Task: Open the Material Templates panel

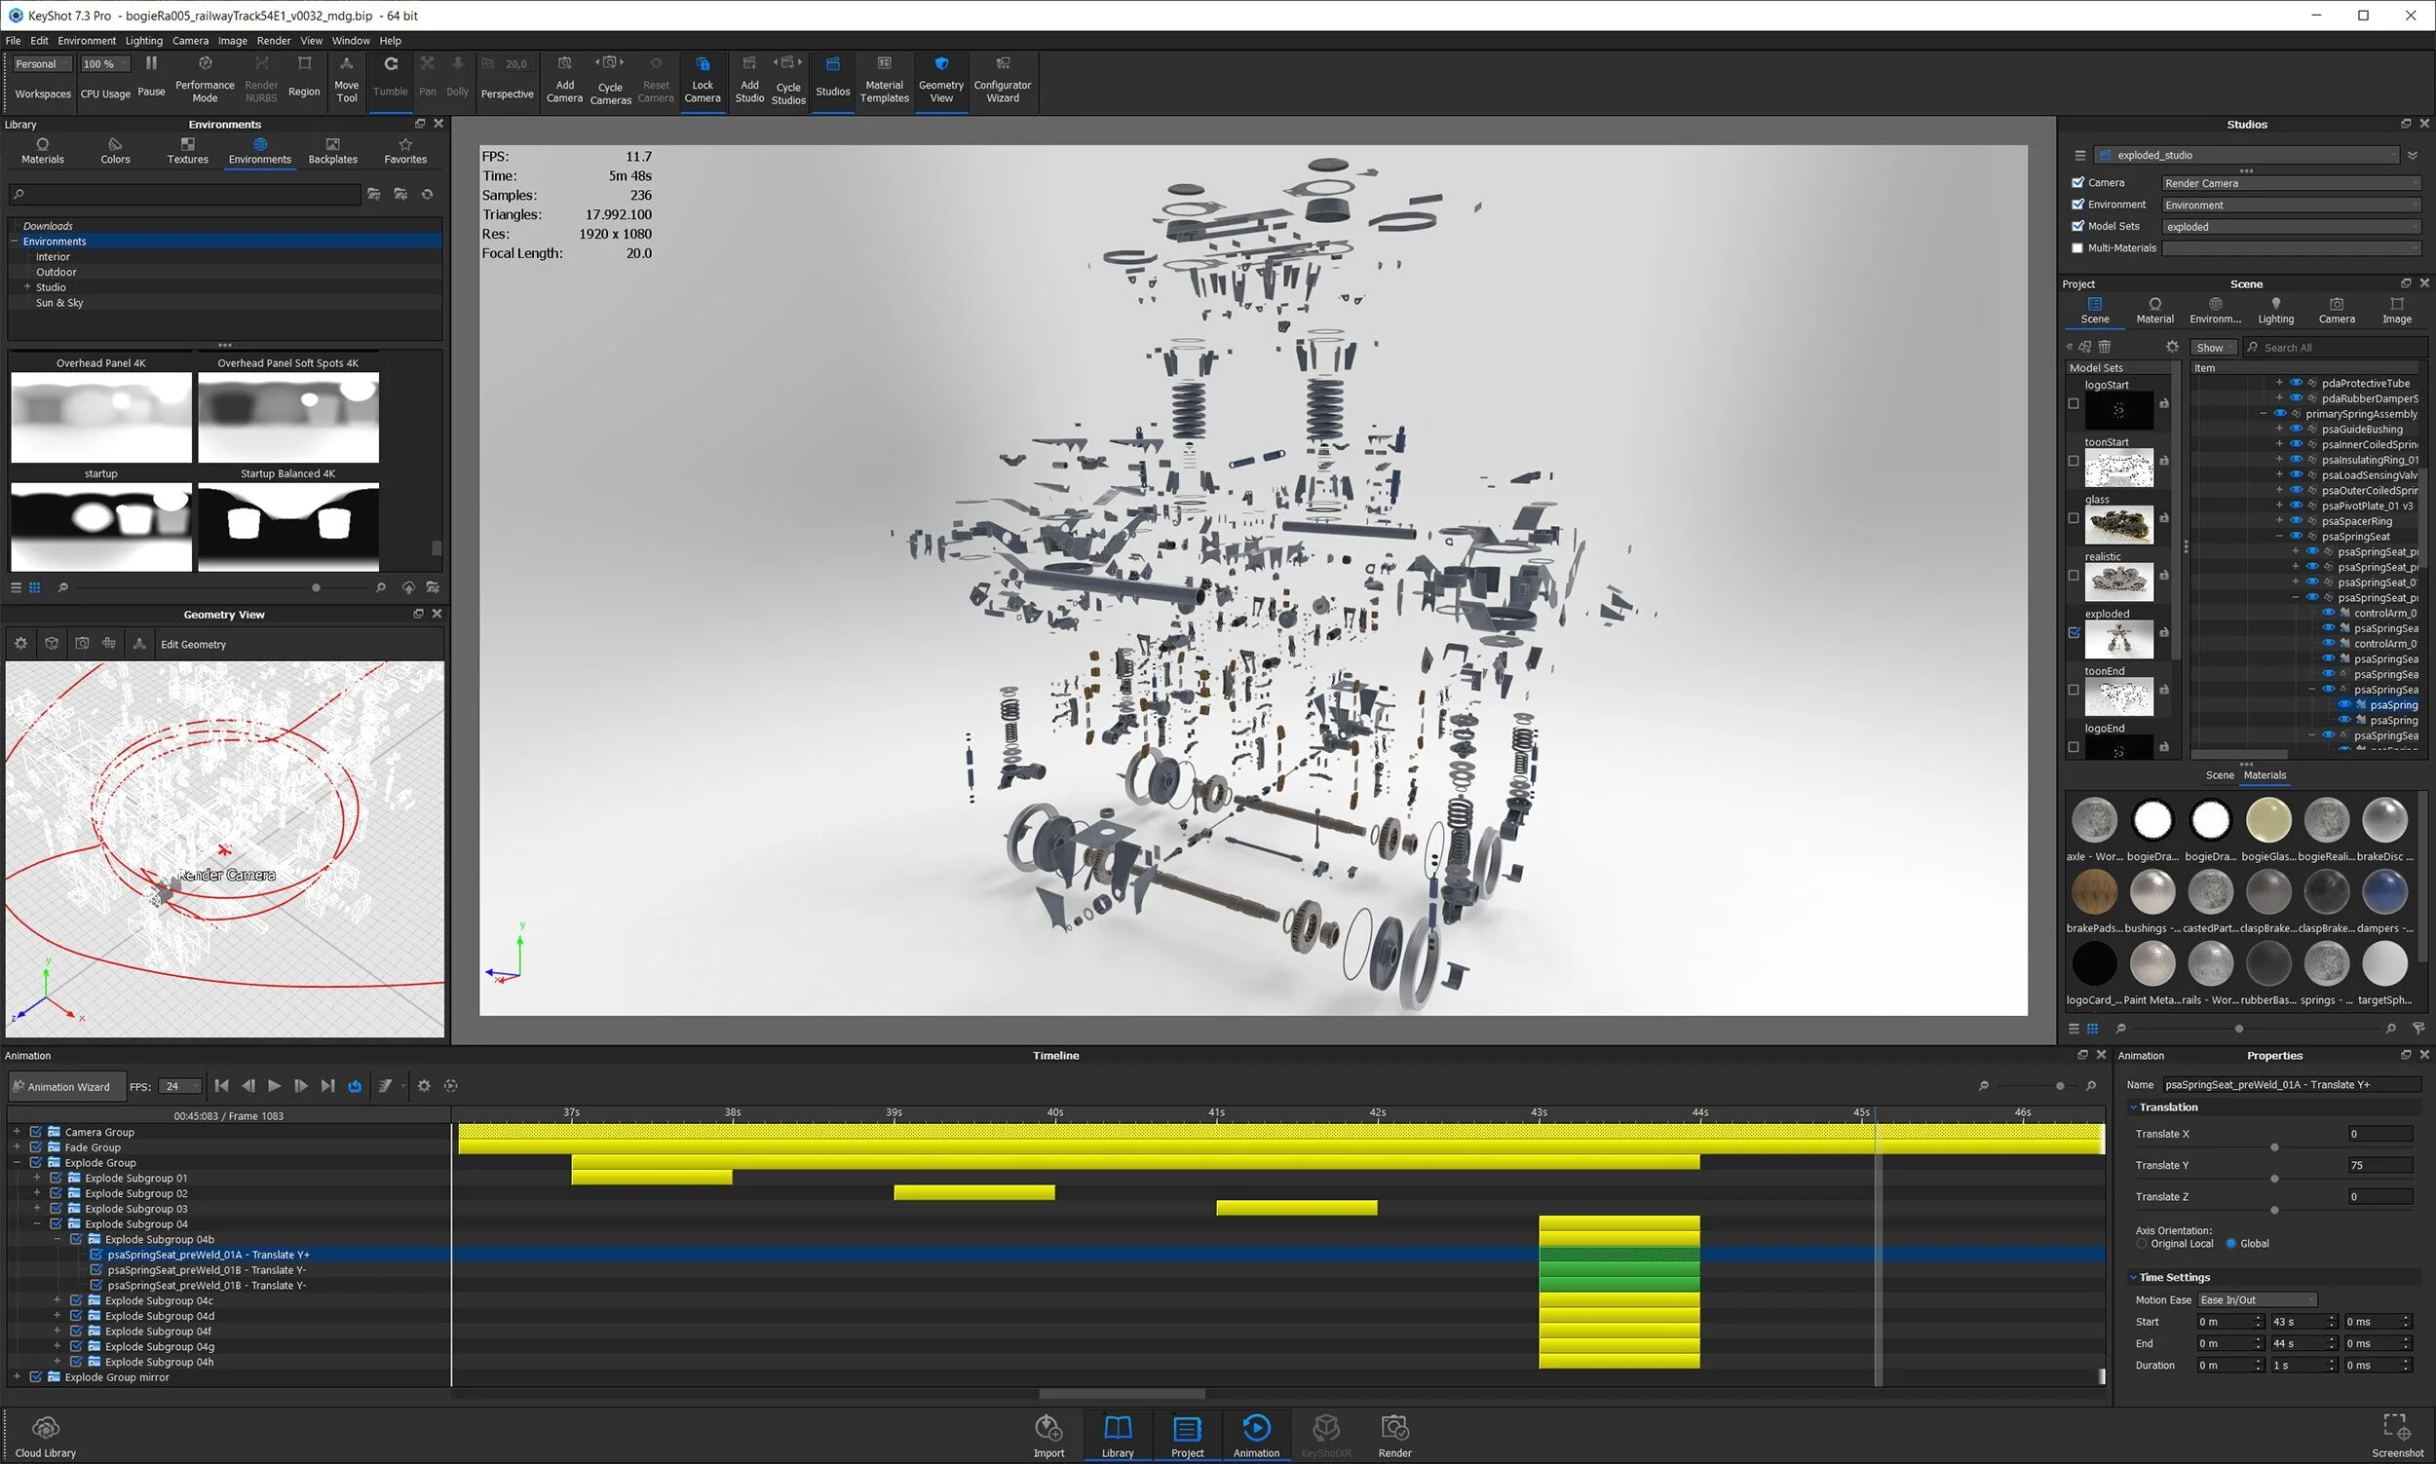Action: point(883,81)
